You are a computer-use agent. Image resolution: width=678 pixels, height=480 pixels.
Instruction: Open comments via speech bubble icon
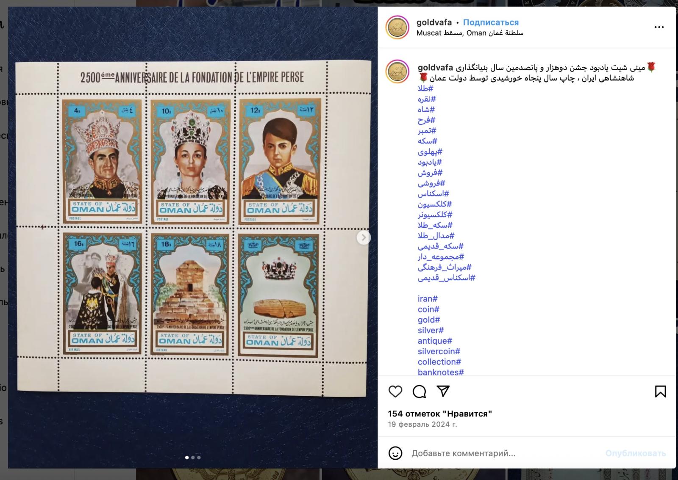point(419,392)
